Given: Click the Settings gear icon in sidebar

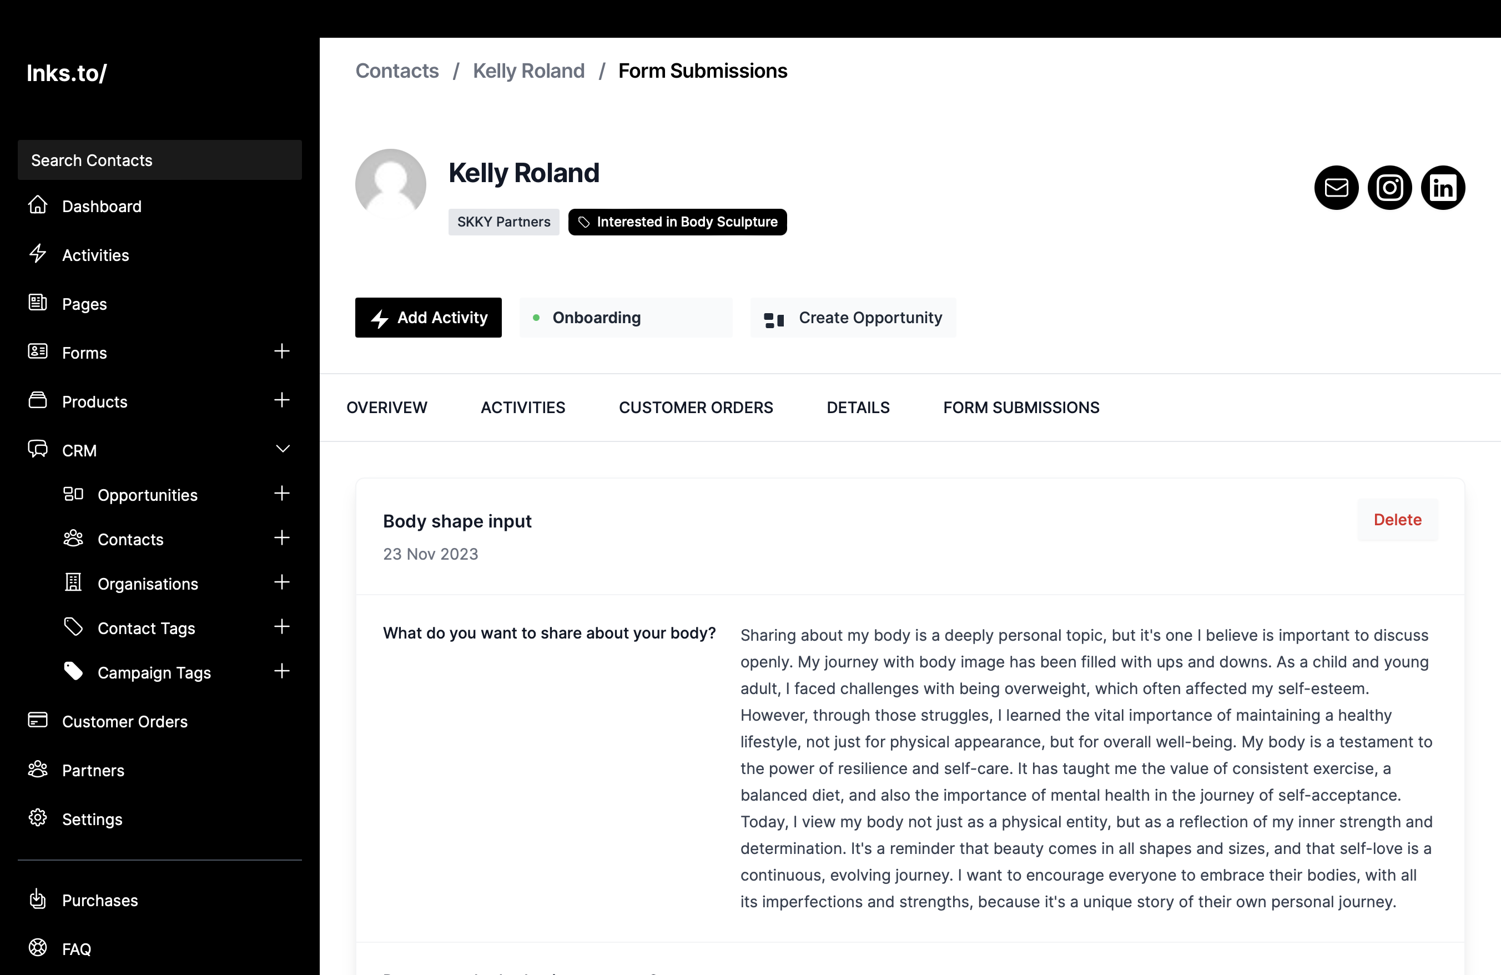Looking at the screenshot, I should point(38,818).
